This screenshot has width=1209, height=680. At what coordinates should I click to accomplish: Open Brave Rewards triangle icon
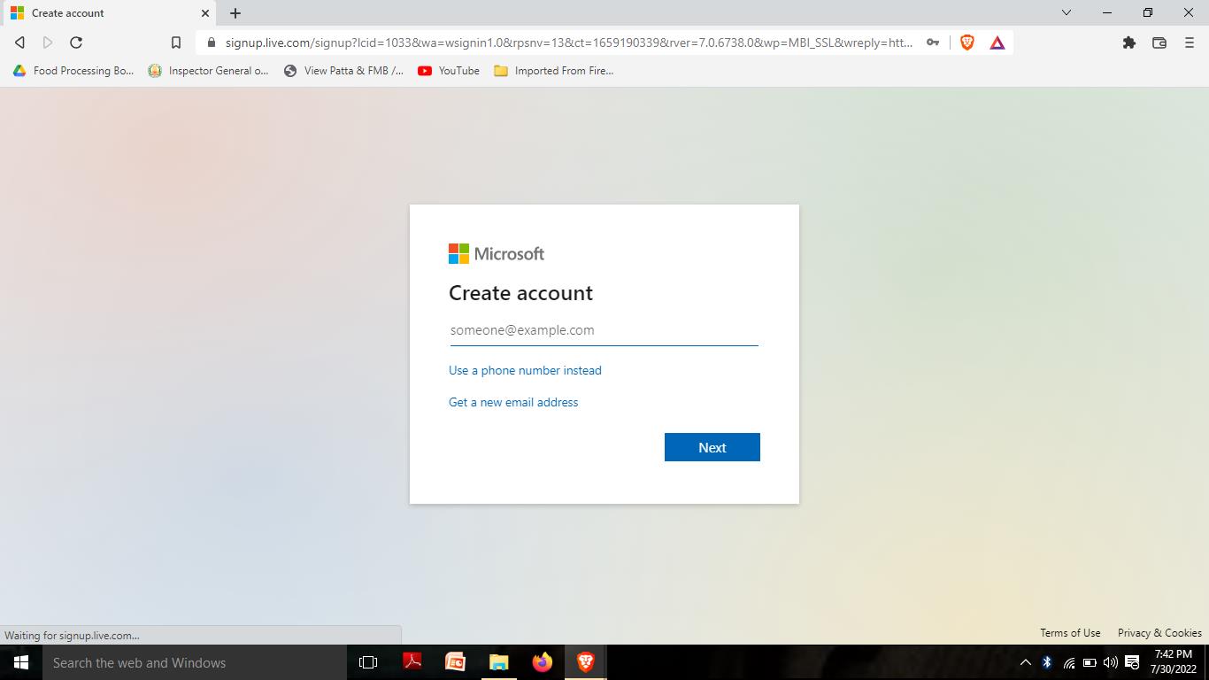[x=997, y=42]
